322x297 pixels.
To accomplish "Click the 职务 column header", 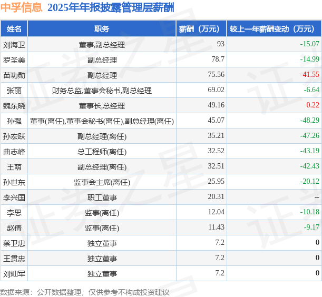I will (x=102, y=29).
